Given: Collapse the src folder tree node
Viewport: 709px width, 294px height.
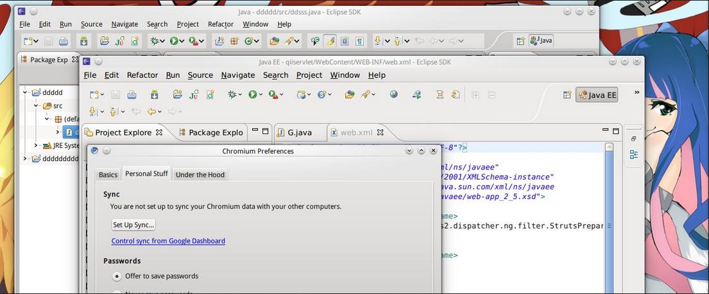Looking at the screenshot, I should point(36,106).
